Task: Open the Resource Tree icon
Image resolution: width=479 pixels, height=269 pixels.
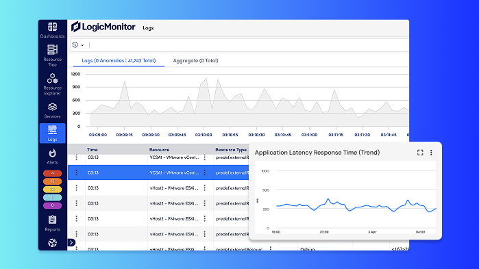Action: [x=52, y=55]
